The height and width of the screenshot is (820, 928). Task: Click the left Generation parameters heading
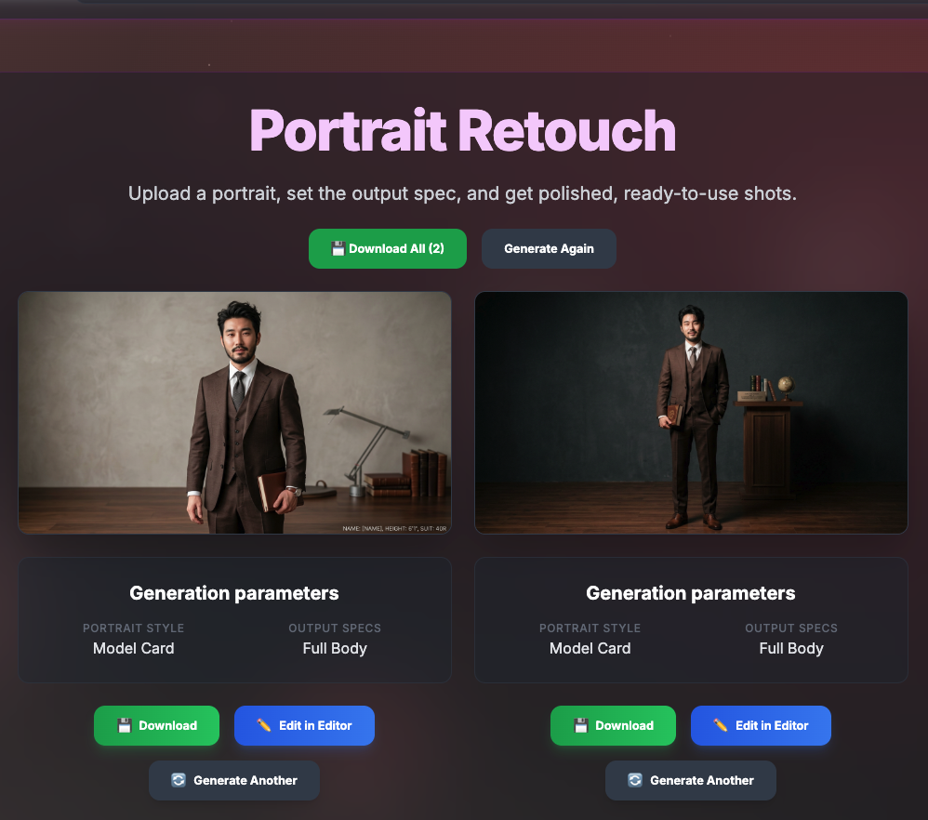[x=234, y=593]
